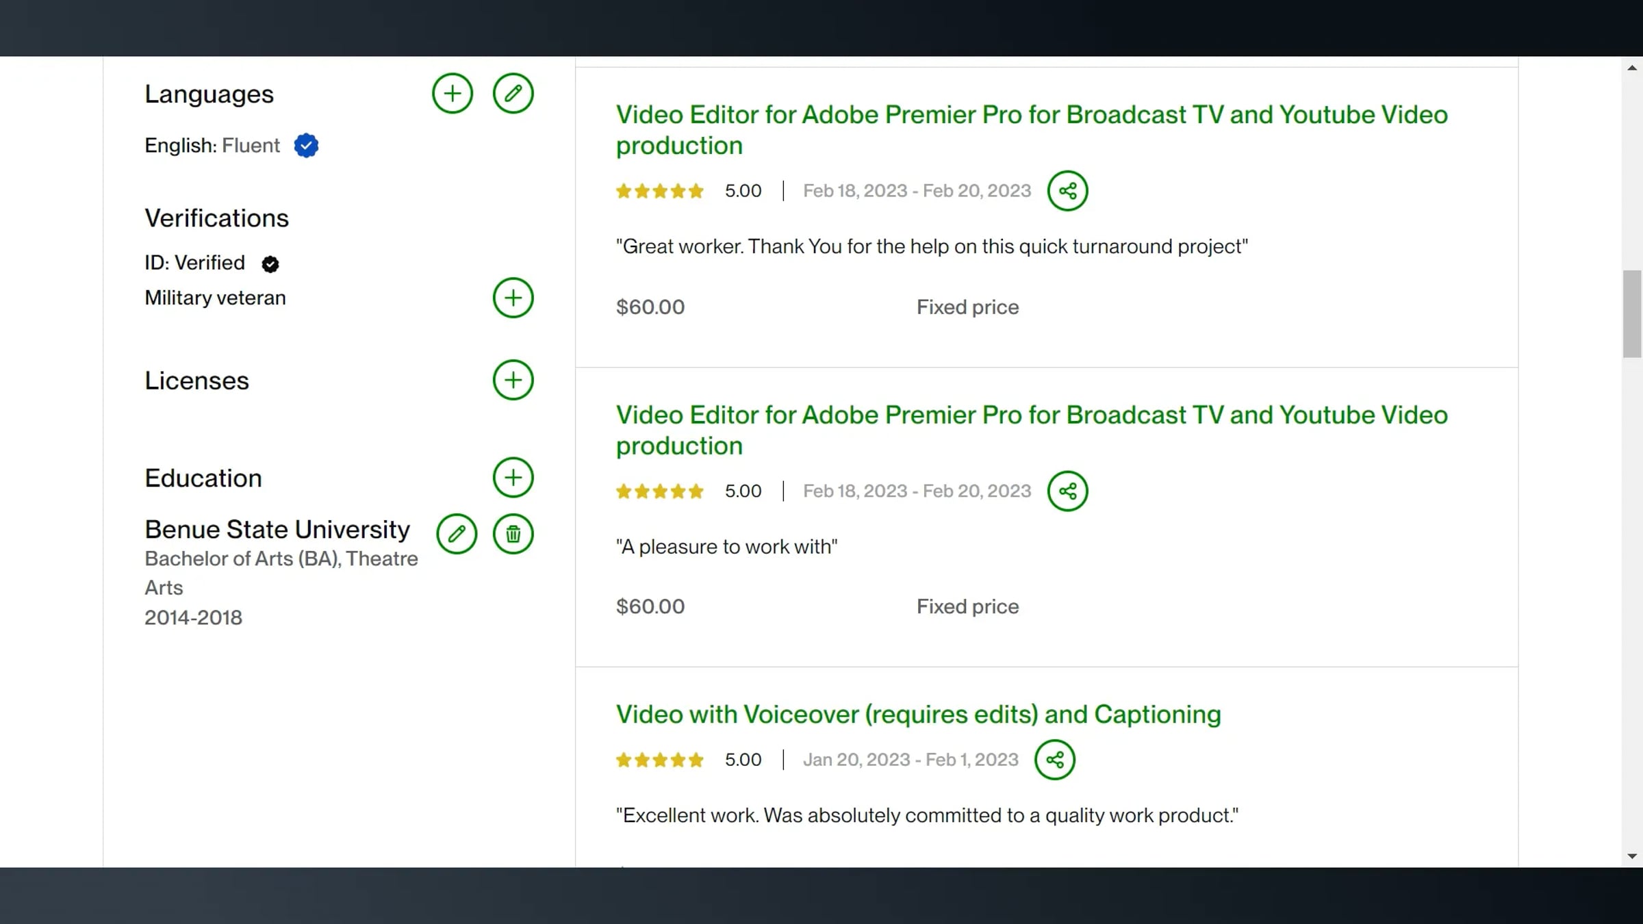This screenshot has height=924, width=1643.
Task: Share the Voiceover and Captioning job
Action: click(x=1054, y=760)
